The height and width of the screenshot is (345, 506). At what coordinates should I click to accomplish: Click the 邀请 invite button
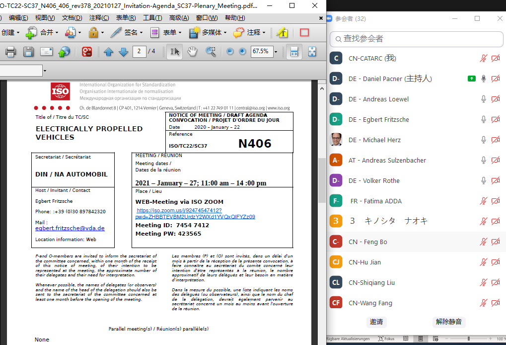coord(376,322)
